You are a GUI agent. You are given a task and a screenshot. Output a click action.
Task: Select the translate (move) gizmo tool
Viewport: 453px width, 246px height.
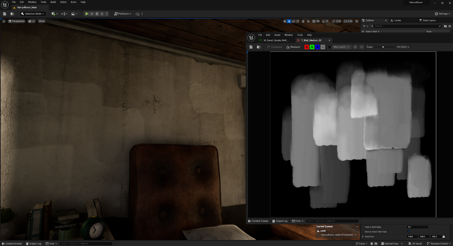[289, 21]
